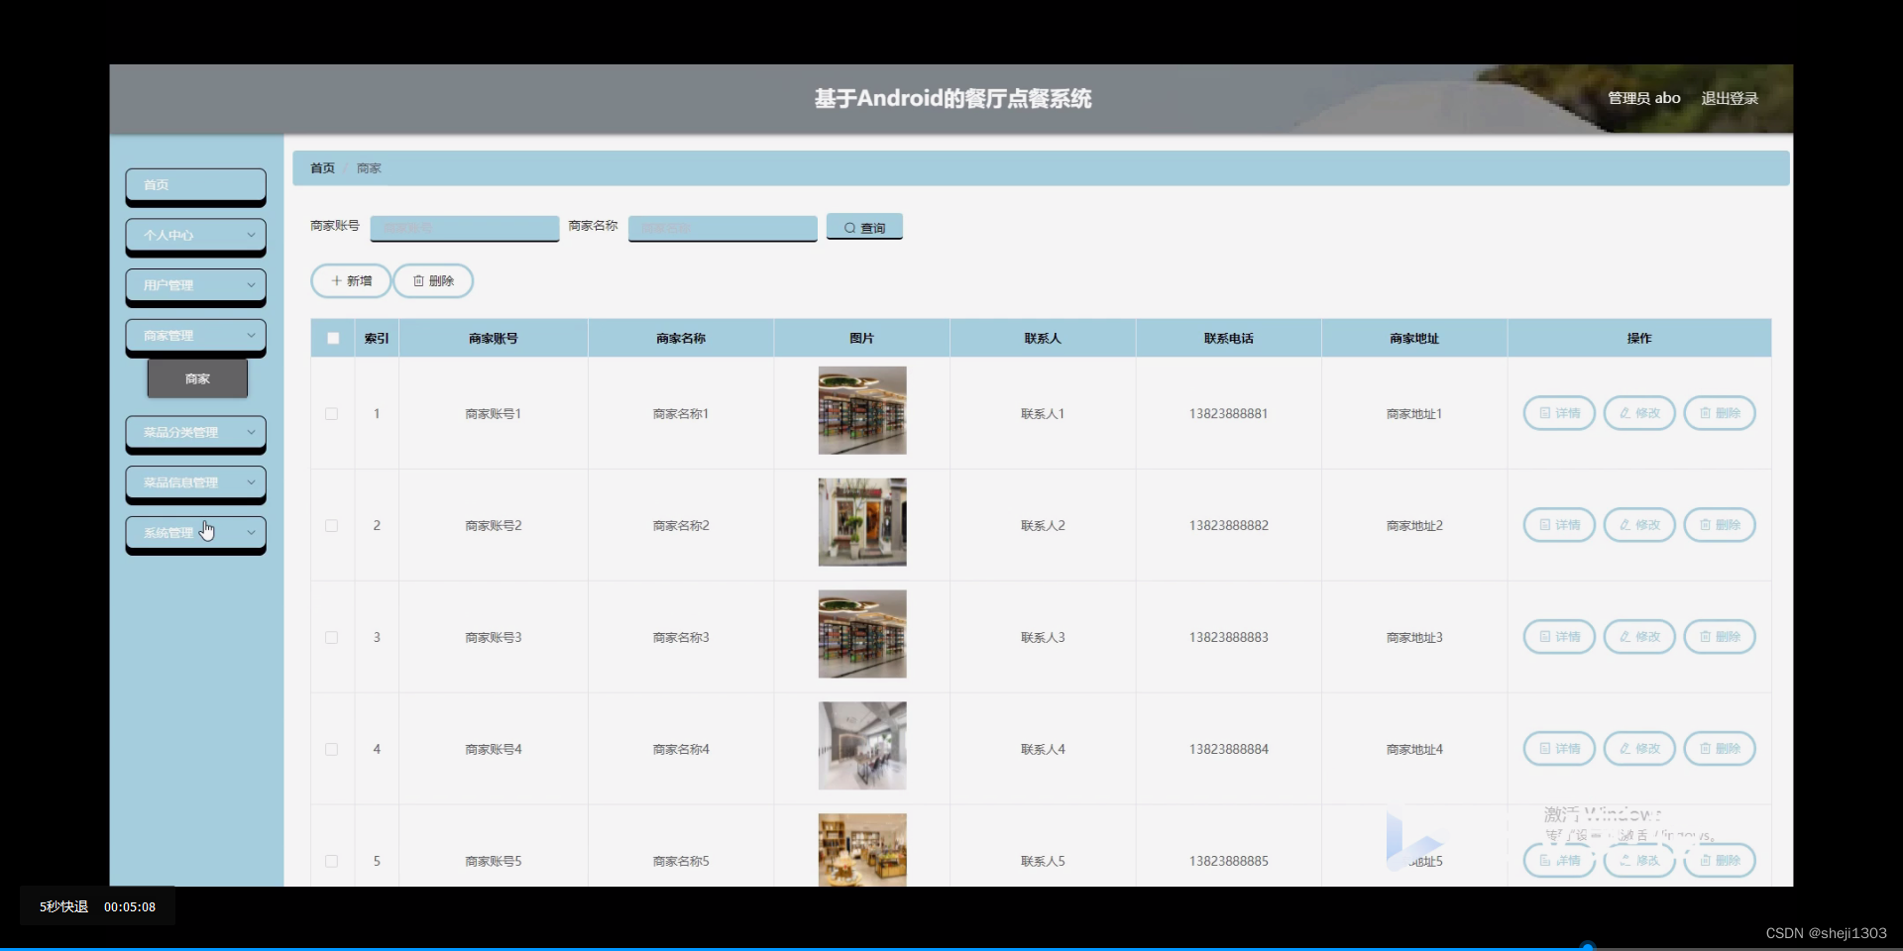This screenshot has width=1903, height=951.
Task: Toggle the select-all checkbox in table header
Action: (333, 339)
